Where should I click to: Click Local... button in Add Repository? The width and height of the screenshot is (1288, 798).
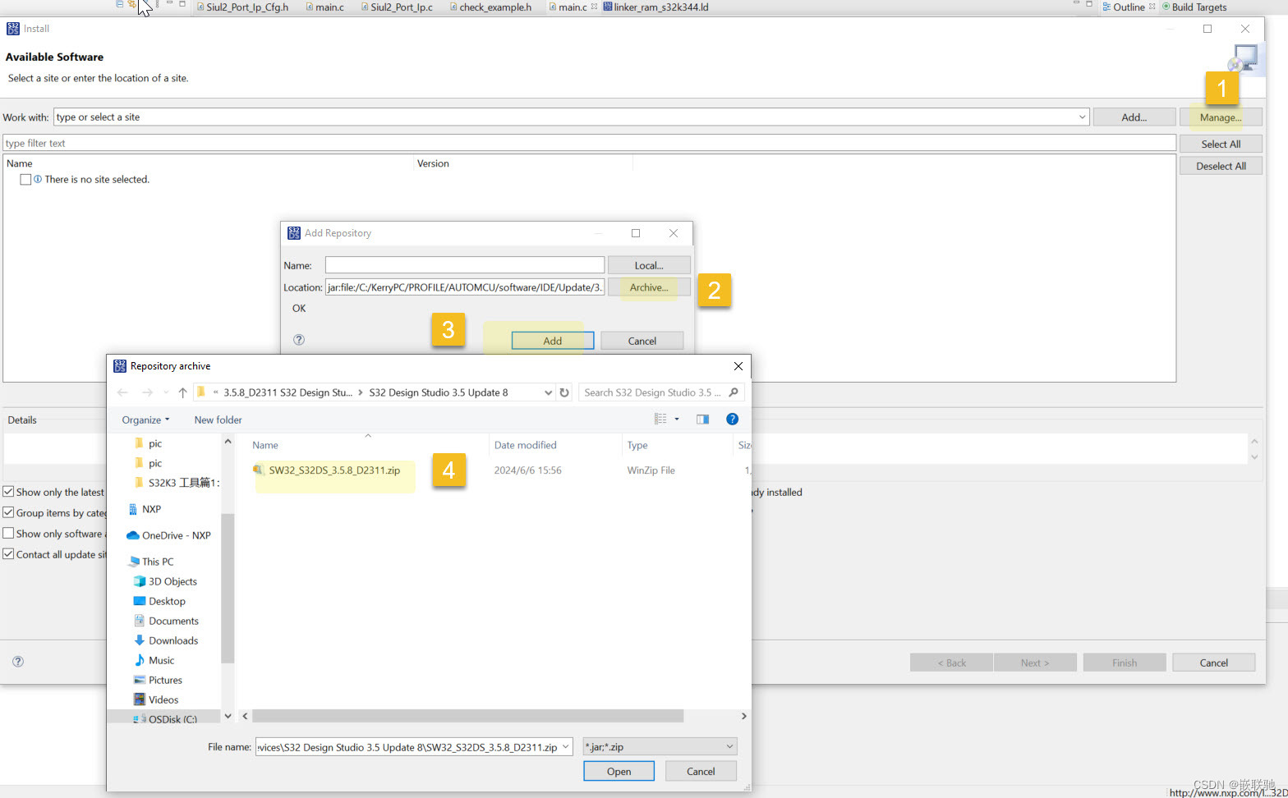pyautogui.click(x=649, y=265)
